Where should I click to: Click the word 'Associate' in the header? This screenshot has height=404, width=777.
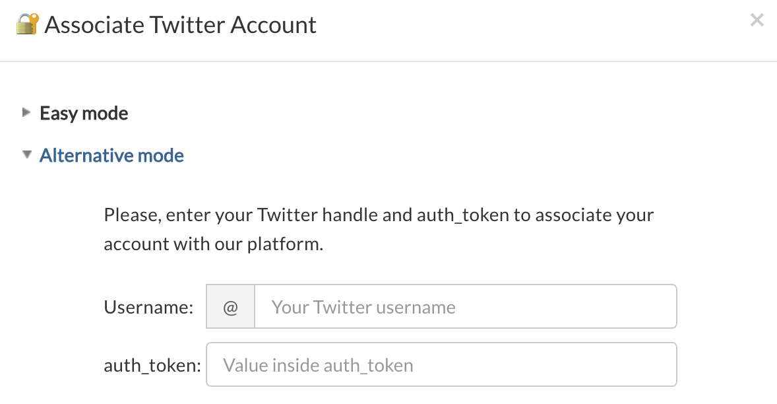(94, 25)
